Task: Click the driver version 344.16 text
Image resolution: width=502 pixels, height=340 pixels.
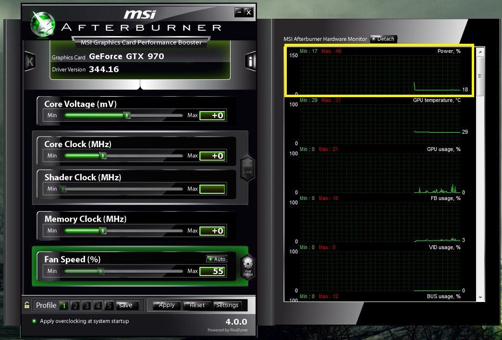Action: (104, 69)
